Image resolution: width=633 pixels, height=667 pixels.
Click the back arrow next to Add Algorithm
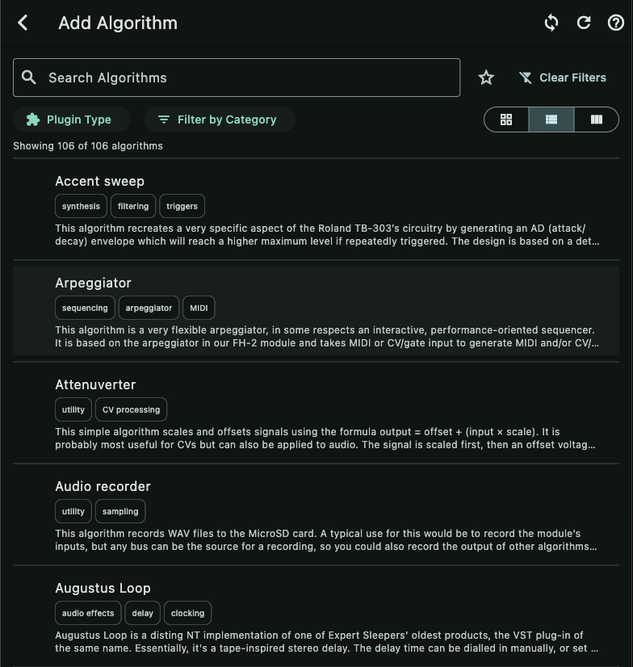[23, 23]
